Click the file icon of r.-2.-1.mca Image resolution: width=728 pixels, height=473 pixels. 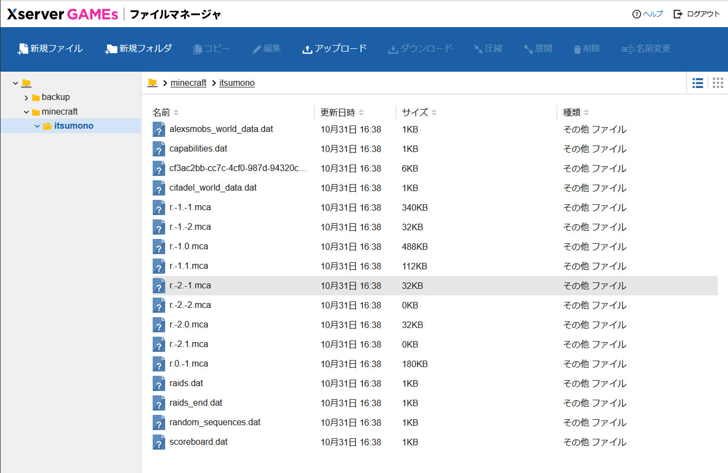[x=159, y=286]
